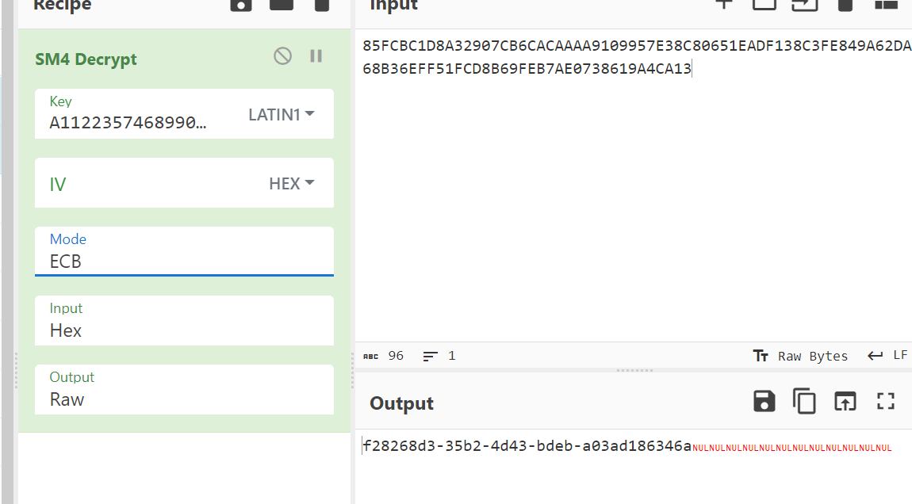Load recipe folder icon
The image size is (912, 504).
pyautogui.click(x=282, y=6)
